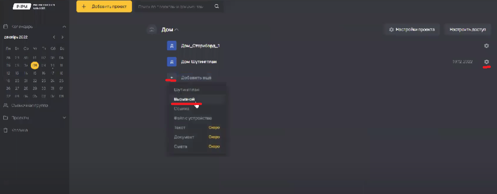Choose calendar day 20
The image size is (497, 194).
(x=17, y=80)
